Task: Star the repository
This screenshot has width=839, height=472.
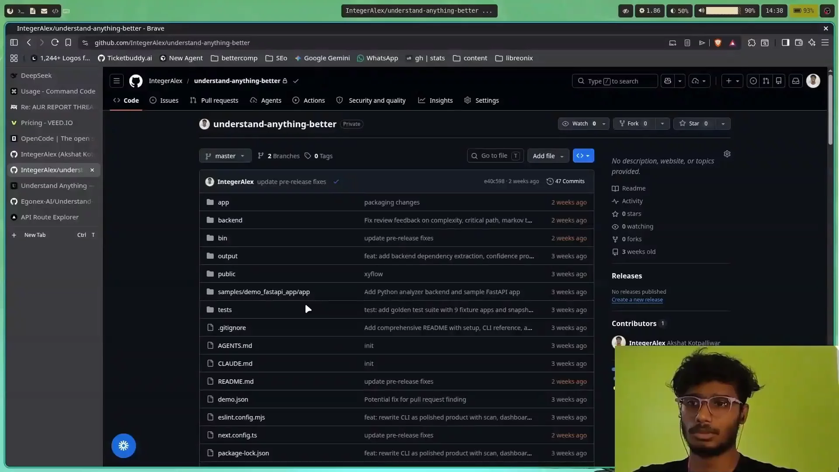Action: [694, 124]
